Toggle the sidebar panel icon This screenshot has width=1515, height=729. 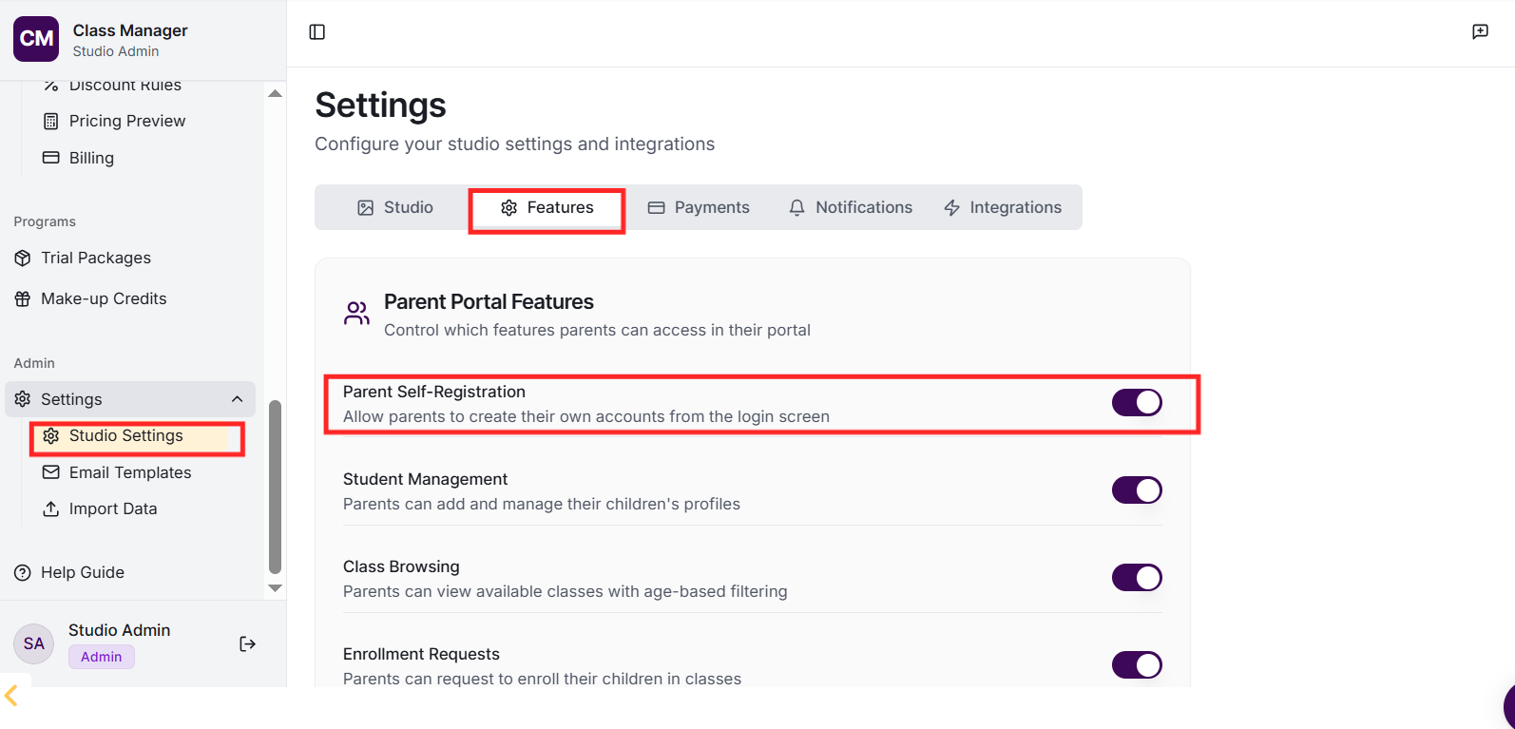(x=317, y=32)
